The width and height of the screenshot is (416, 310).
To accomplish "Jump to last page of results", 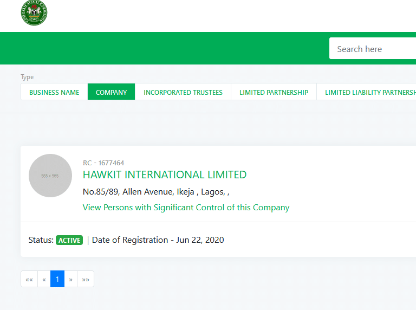I will coord(86,279).
